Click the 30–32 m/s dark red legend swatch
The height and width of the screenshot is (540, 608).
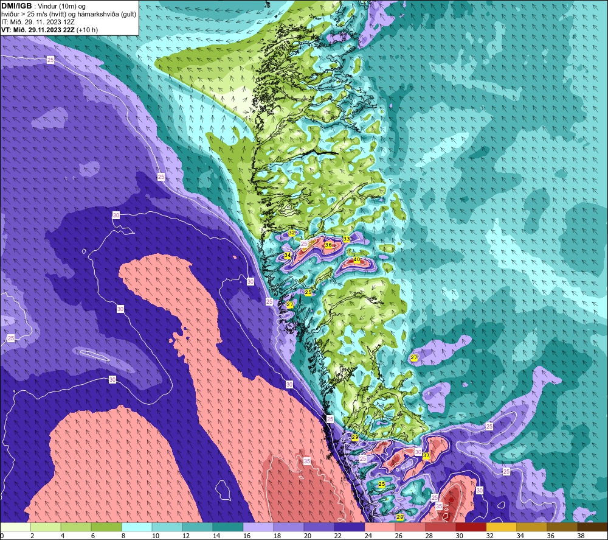pos(471,527)
